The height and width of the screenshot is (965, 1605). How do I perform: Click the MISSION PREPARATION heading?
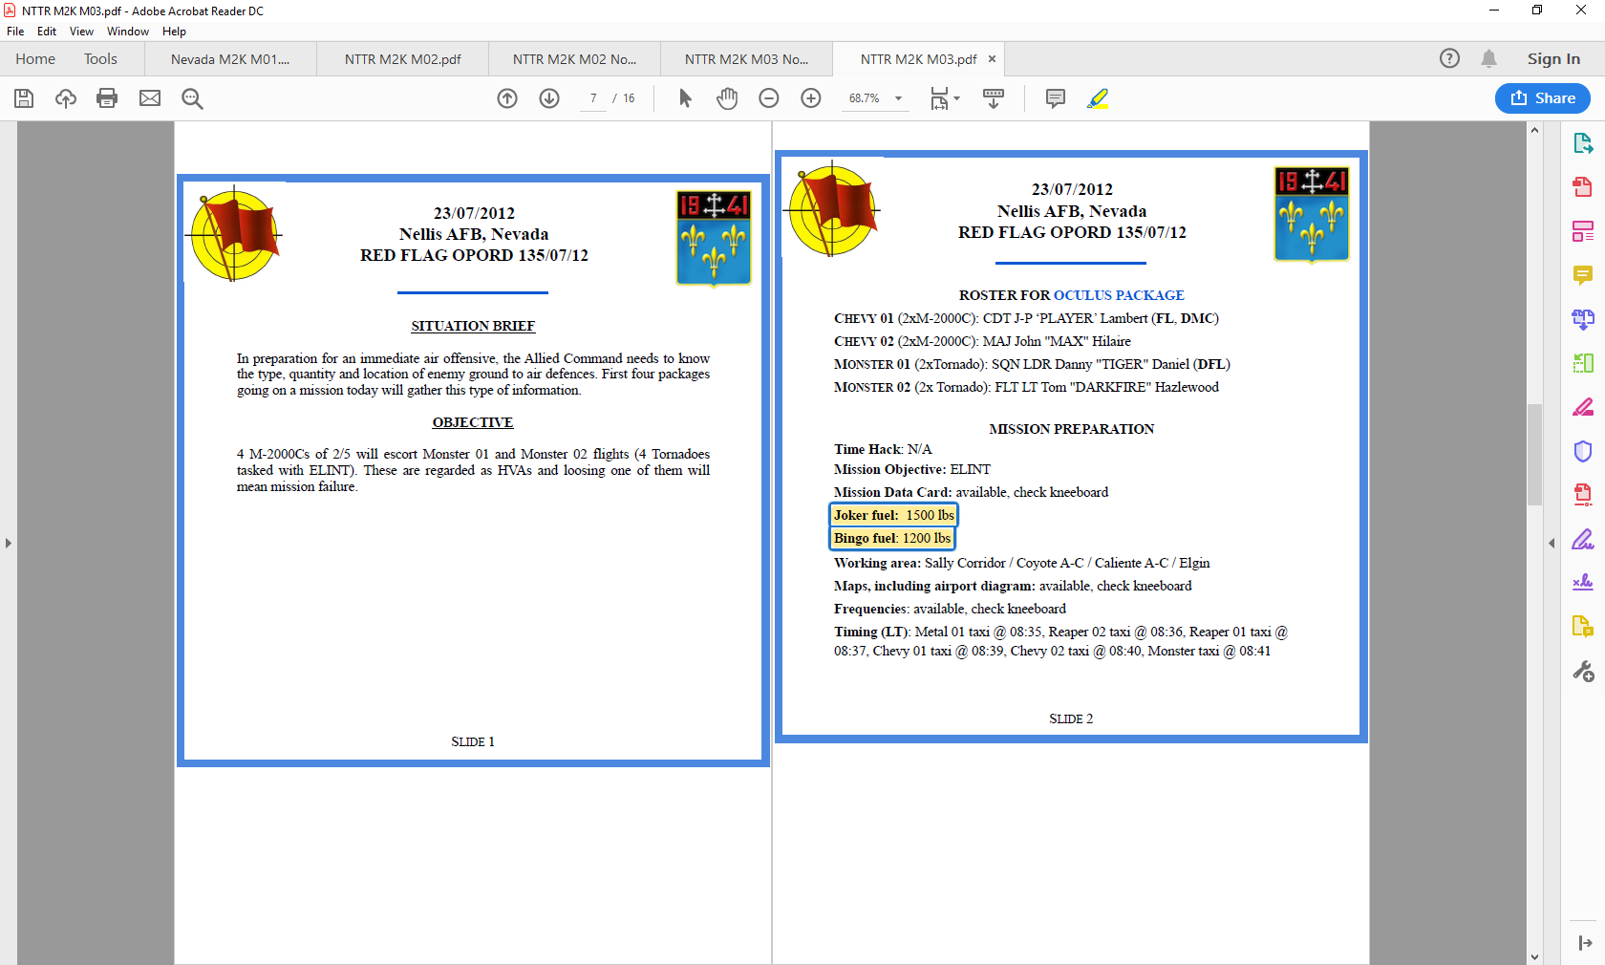tap(1071, 429)
